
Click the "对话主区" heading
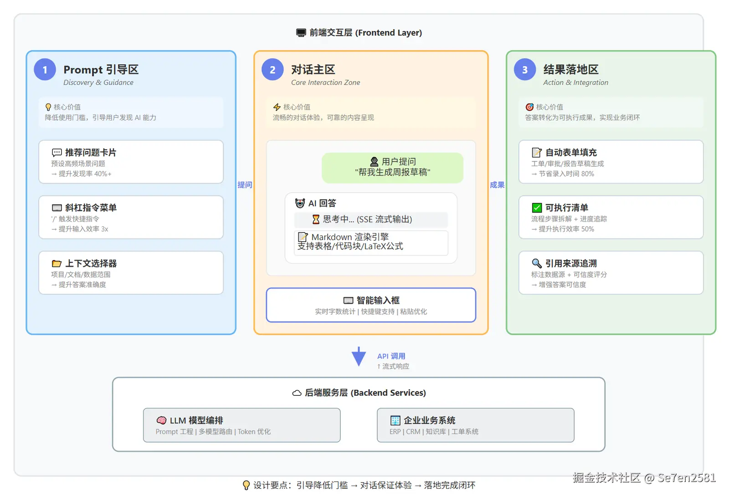pyautogui.click(x=313, y=70)
